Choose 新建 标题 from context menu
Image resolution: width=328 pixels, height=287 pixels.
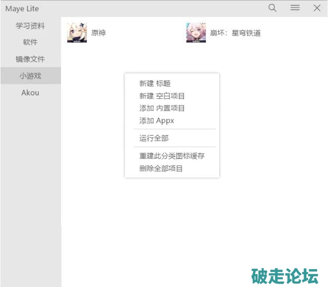pyautogui.click(x=155, y=83)
